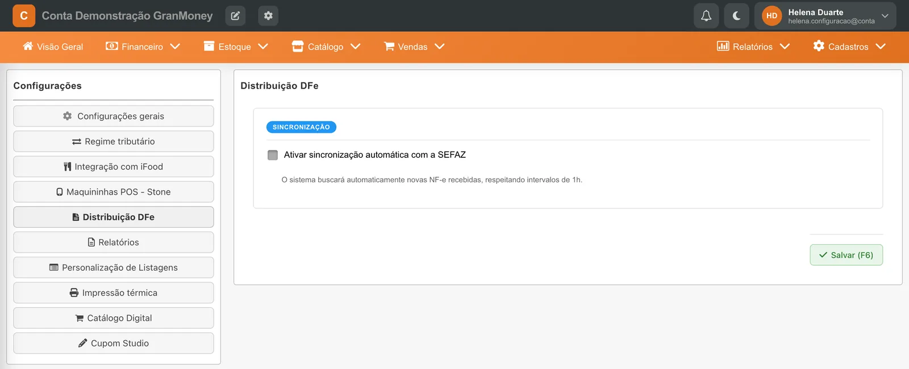Toggle dark mode moon icon

[737, 16]
